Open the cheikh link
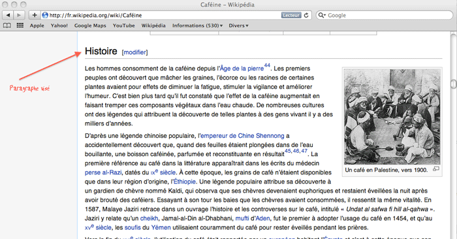Viewport: 457px width, 239px height. click(x=150, y=218)
